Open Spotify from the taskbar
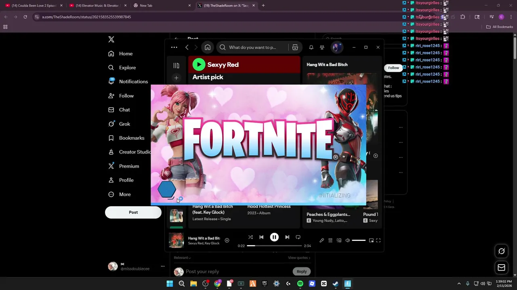 [x=300, y=284]
